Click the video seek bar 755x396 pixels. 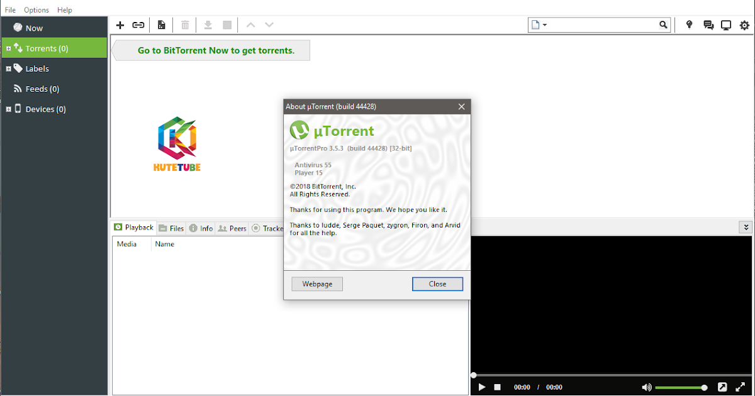pyautogui.click(x=612, y=375)
